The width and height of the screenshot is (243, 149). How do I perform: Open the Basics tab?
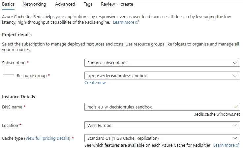(x=8, y=4)
